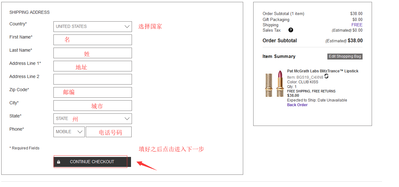This screenshot has width=399, height=187.
Task: Click the phone number input field
Action: (108, 132)
